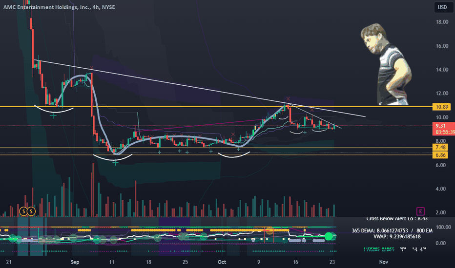Click the green plus marker below the September low
Image resolution: width=455 pixels, height=268 pixels.
(116, 163)
